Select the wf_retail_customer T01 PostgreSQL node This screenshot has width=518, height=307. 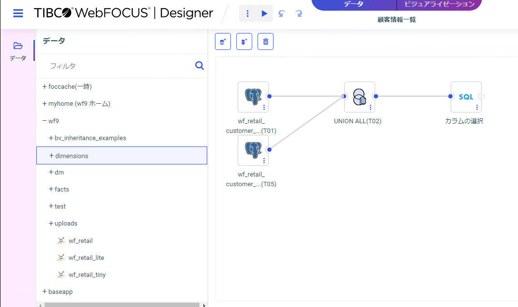(x=253, y=97)
